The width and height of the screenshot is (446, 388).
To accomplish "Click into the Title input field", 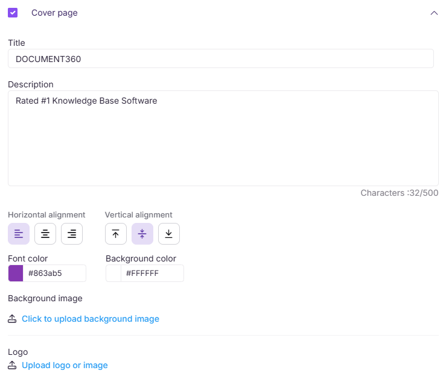I will (x=220, y=59).
